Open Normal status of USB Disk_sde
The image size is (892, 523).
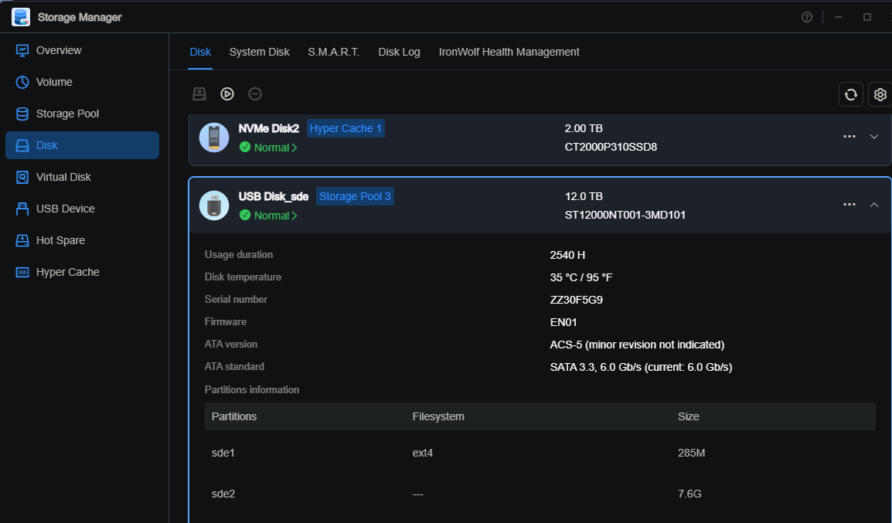(268, 216)
